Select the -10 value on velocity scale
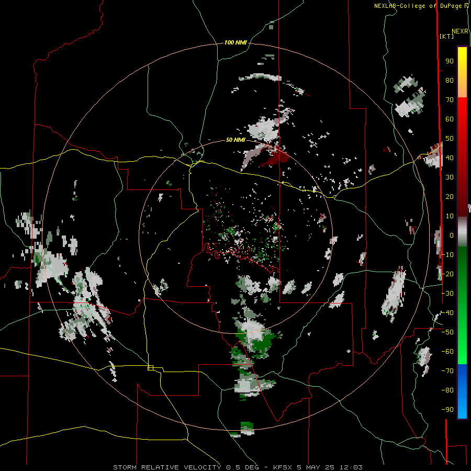The width and height of the screenshot is (471, 471). point(447,255)
